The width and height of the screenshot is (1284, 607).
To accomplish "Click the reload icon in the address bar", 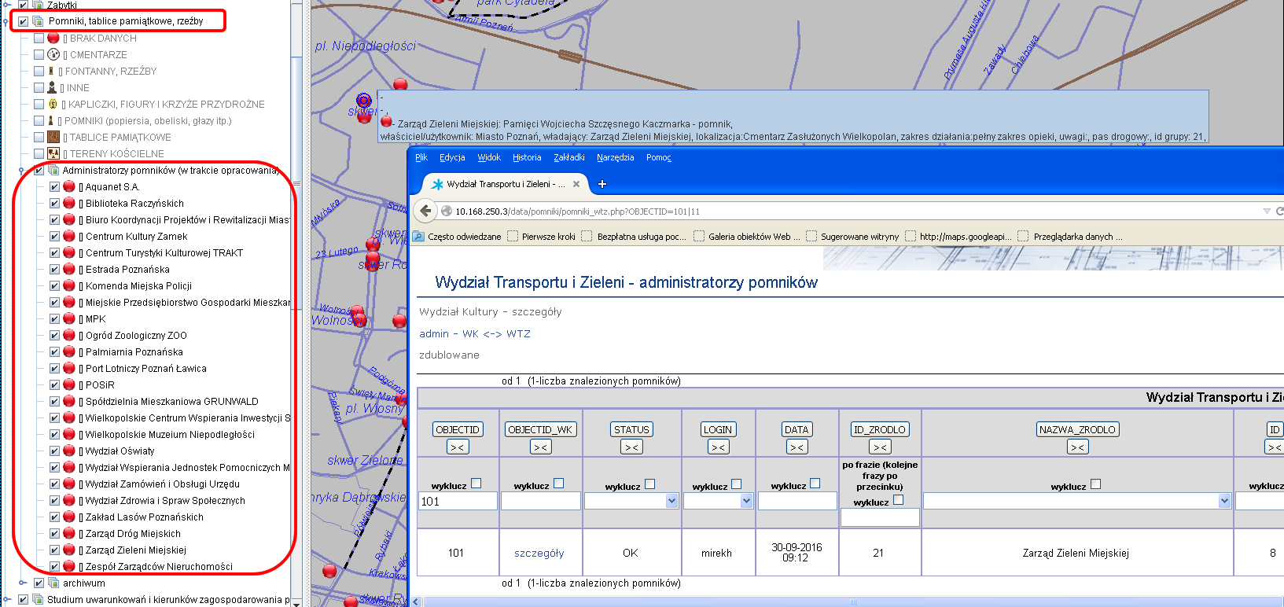I will pos(1279,211).
